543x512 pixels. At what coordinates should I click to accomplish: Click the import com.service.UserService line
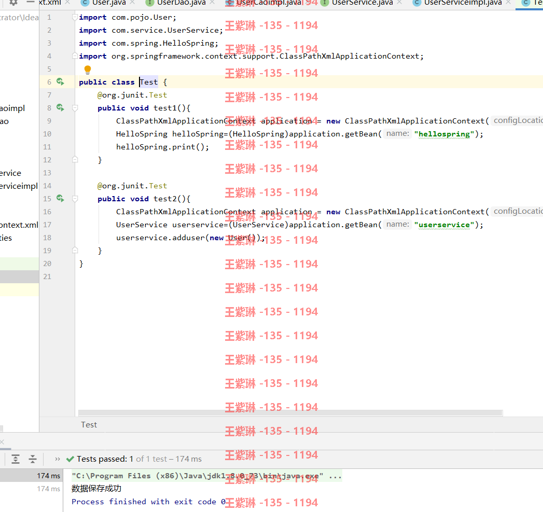tap(151, 30)
